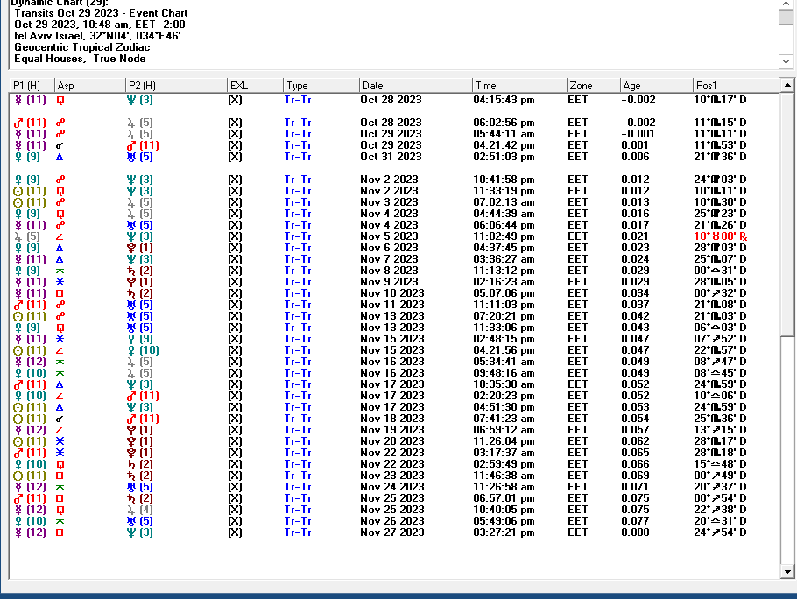Click the Geocentric Tropical Zodiac line
The height and width of the screenshot is (599, 797).
click(x=82, y=47)
